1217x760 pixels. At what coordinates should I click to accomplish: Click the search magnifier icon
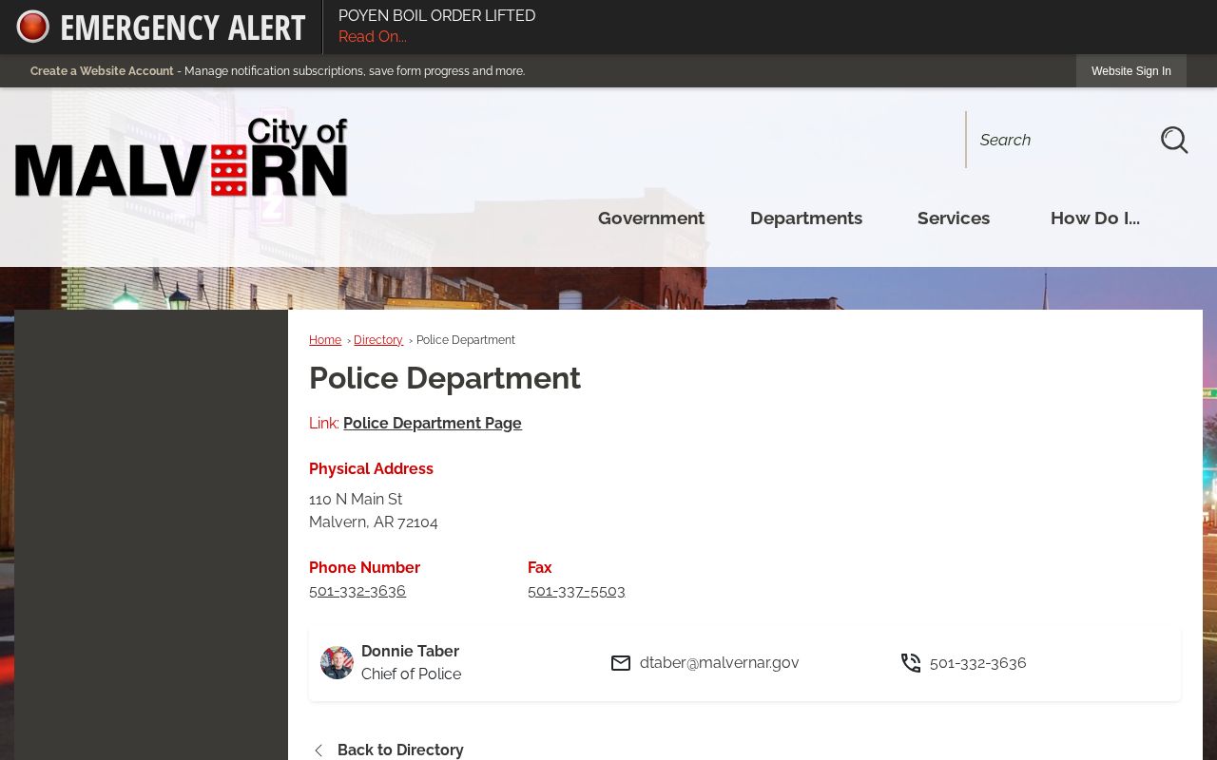1174,140
